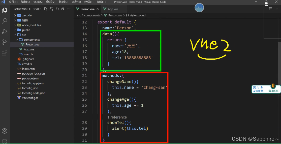Click the 英 input method indicator
The image size is (281, 144).
tap(255, 87)
